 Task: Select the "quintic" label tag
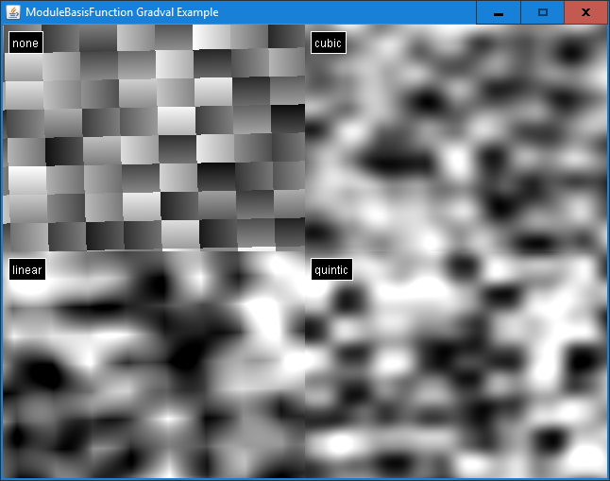click(x=331, y=270)
